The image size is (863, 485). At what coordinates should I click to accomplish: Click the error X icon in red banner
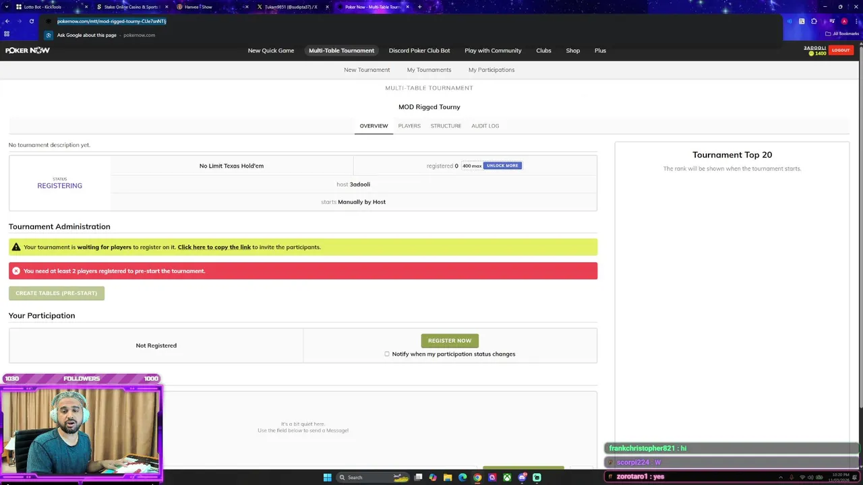coord(16,271)
